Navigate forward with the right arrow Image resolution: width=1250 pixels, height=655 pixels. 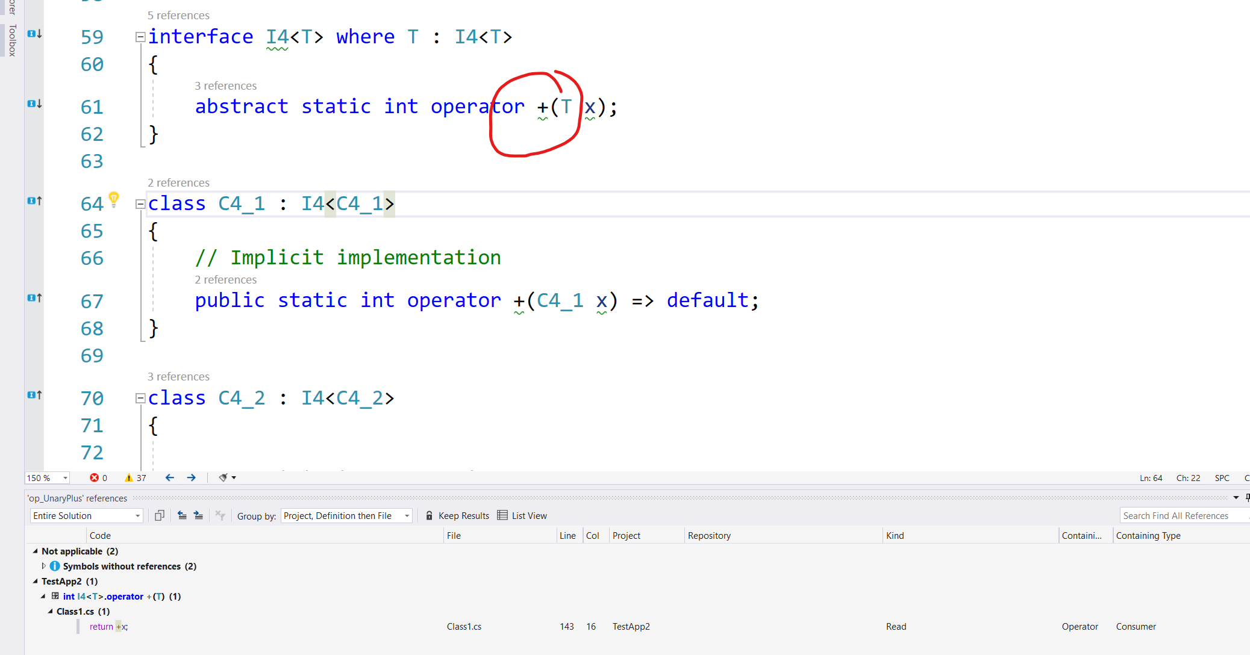[x=192, y=478]
